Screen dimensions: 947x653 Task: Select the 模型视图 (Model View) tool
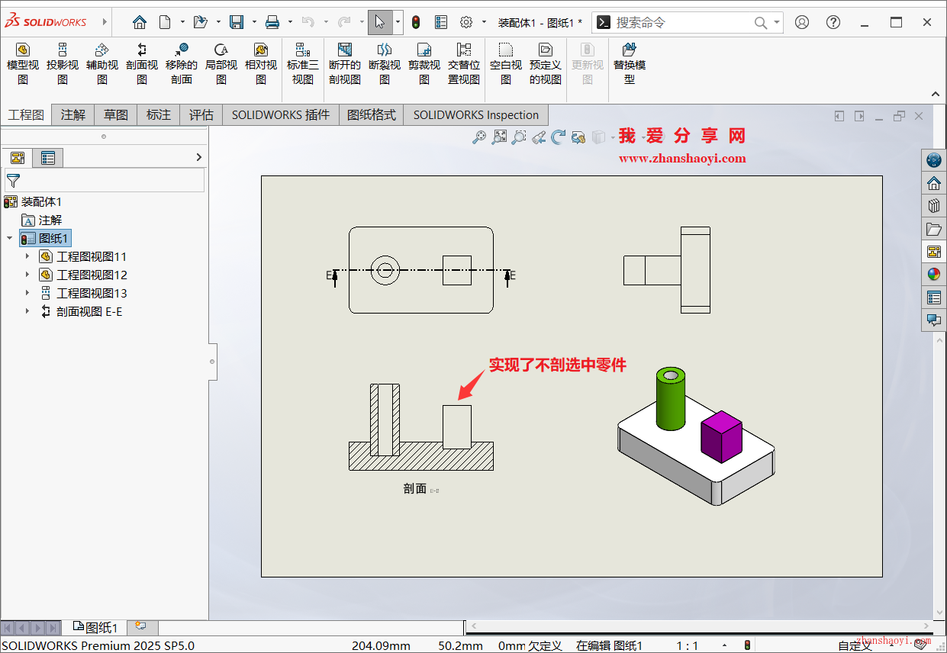[x=23, y=64]
